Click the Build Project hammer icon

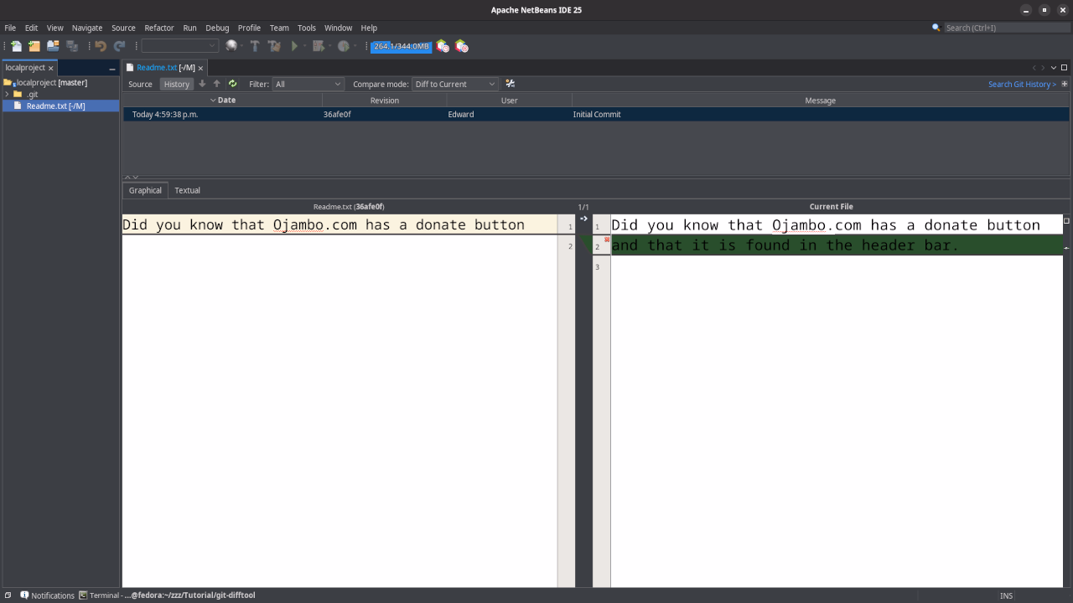click(x=255, y=46)
